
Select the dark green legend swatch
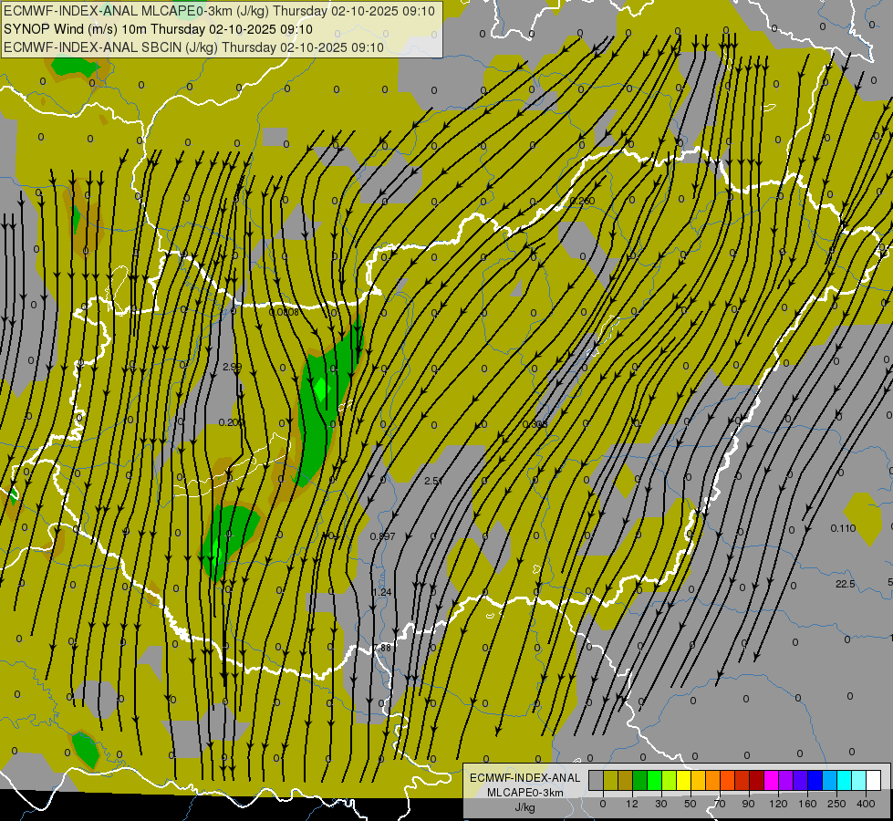[640, 780]
